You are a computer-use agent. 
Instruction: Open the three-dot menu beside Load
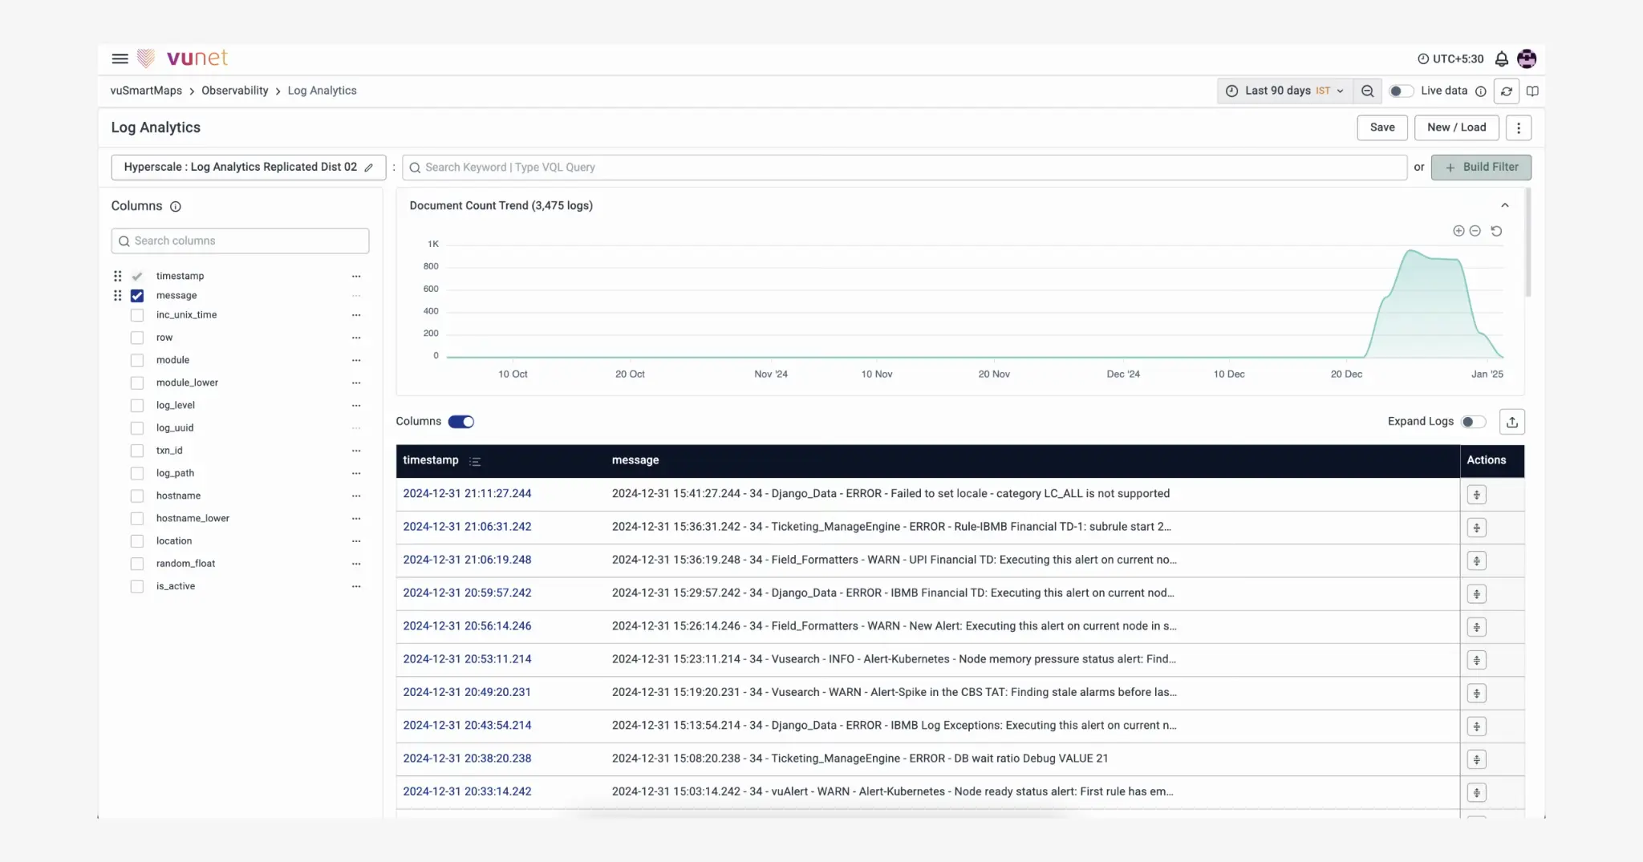(1518, 127)
